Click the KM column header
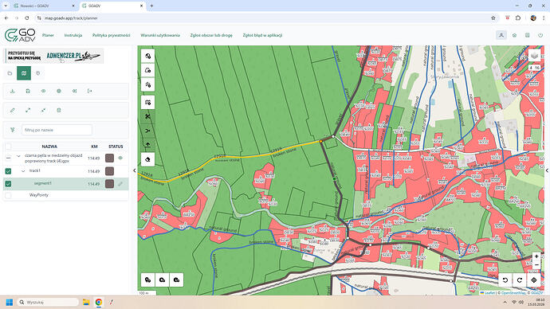The height and width of the screenshot is (309, 550). tap(94, 147)
